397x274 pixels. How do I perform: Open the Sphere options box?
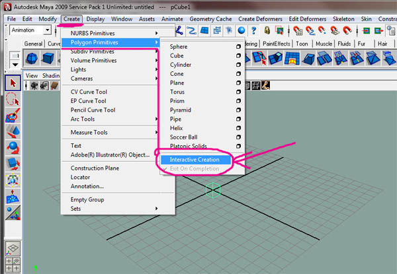(238, 46)
